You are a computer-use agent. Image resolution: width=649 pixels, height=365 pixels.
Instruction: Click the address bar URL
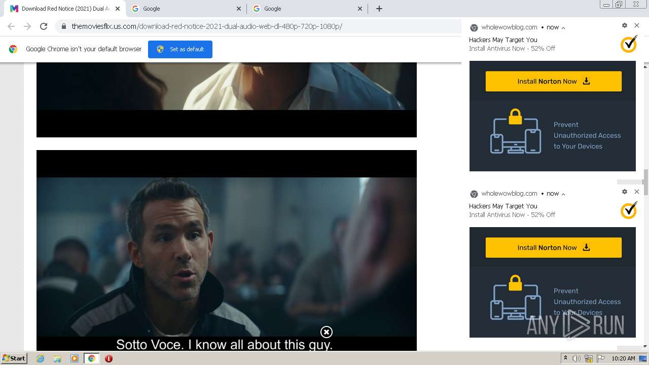pyautogui.click(x=207, y=26)
